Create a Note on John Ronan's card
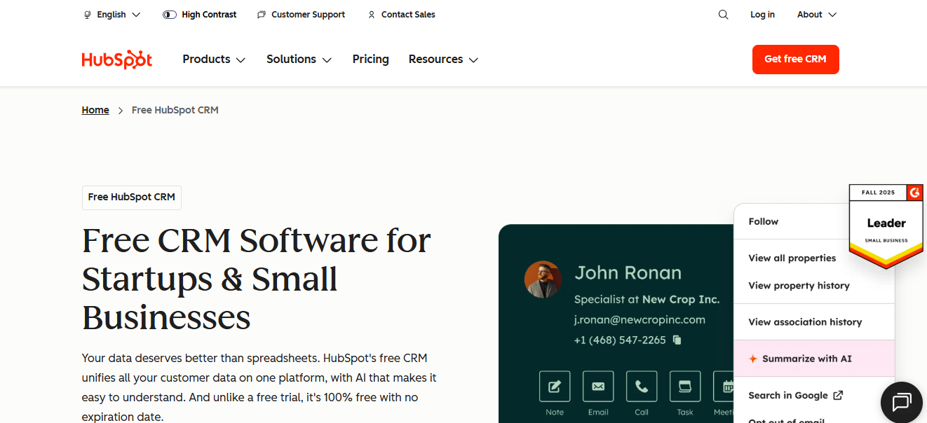The image size is (927, 423). click(x=554, y=386)
